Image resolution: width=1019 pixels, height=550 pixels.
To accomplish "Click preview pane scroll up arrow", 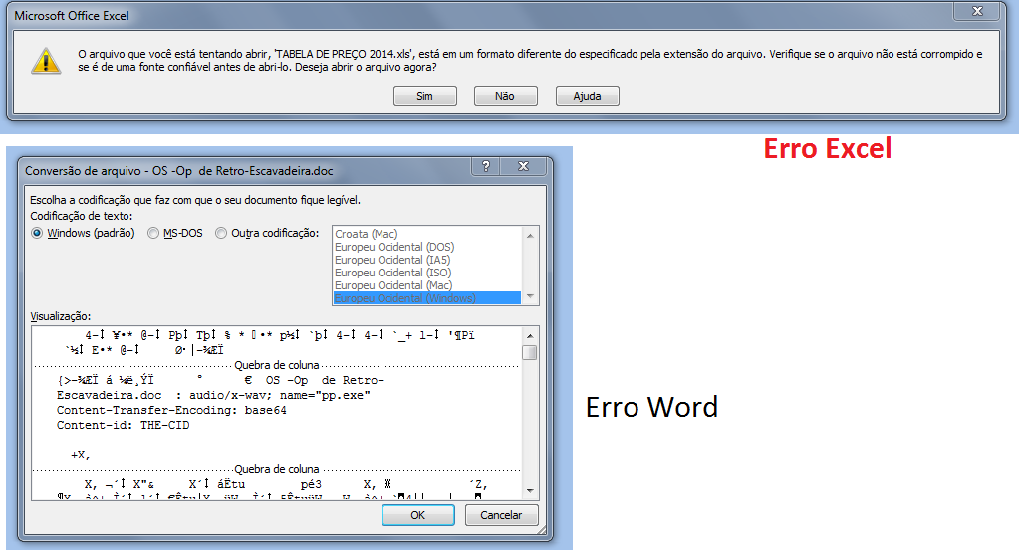I will (530, 336).
